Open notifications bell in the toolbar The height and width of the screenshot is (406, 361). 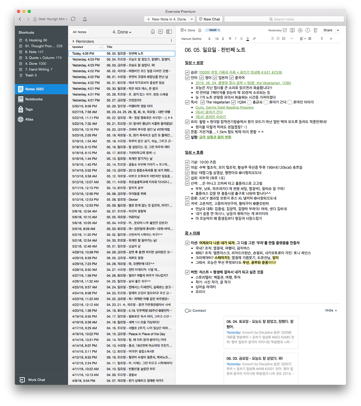coord(85,19)
